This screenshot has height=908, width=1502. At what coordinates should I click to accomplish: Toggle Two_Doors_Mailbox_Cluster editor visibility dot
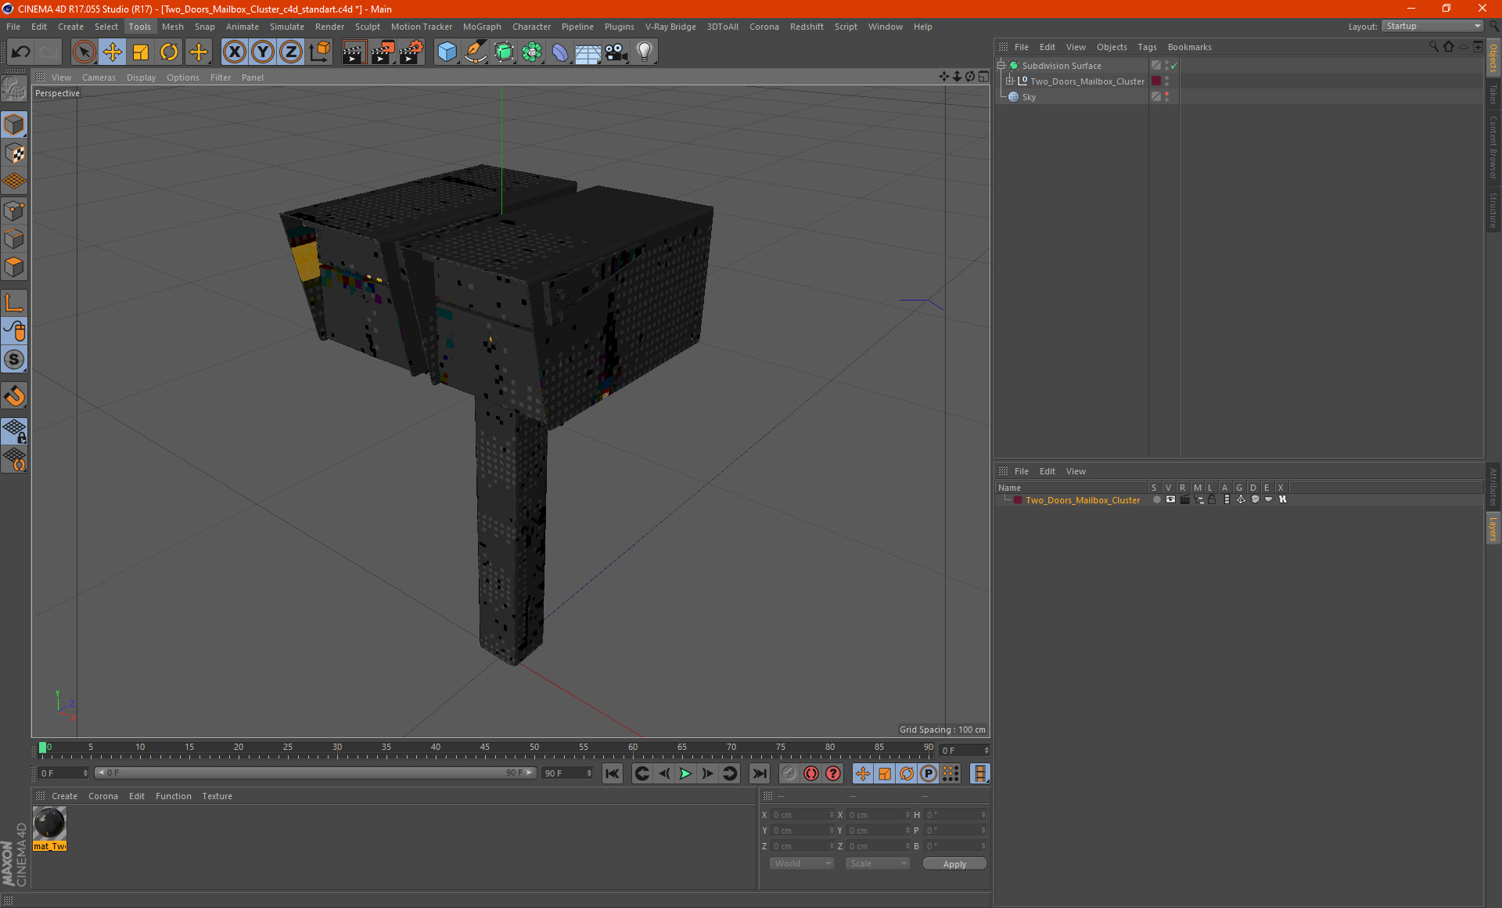[1166, 77]
